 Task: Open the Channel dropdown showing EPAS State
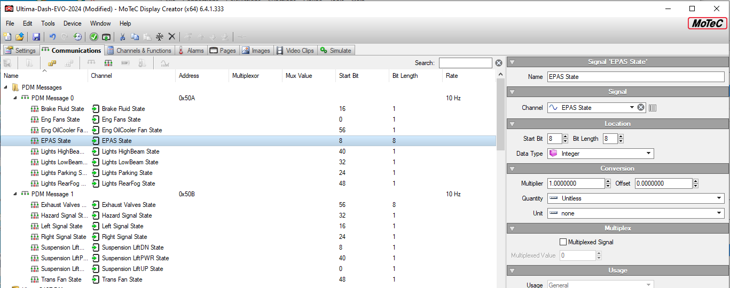coord(632,107)
